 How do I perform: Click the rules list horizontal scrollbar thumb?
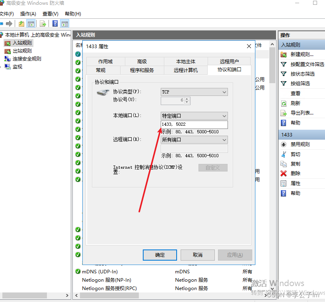pos(109,295)
